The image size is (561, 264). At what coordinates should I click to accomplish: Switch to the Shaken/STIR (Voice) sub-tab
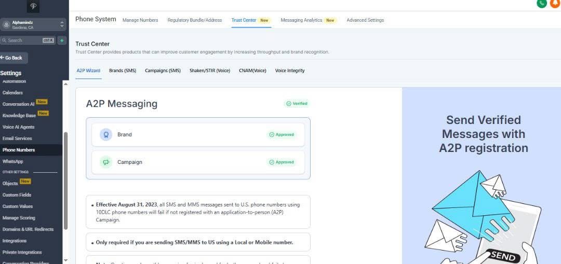coord(210,71)
